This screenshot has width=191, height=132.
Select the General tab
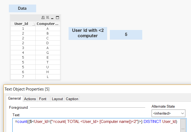coord(14,99)
